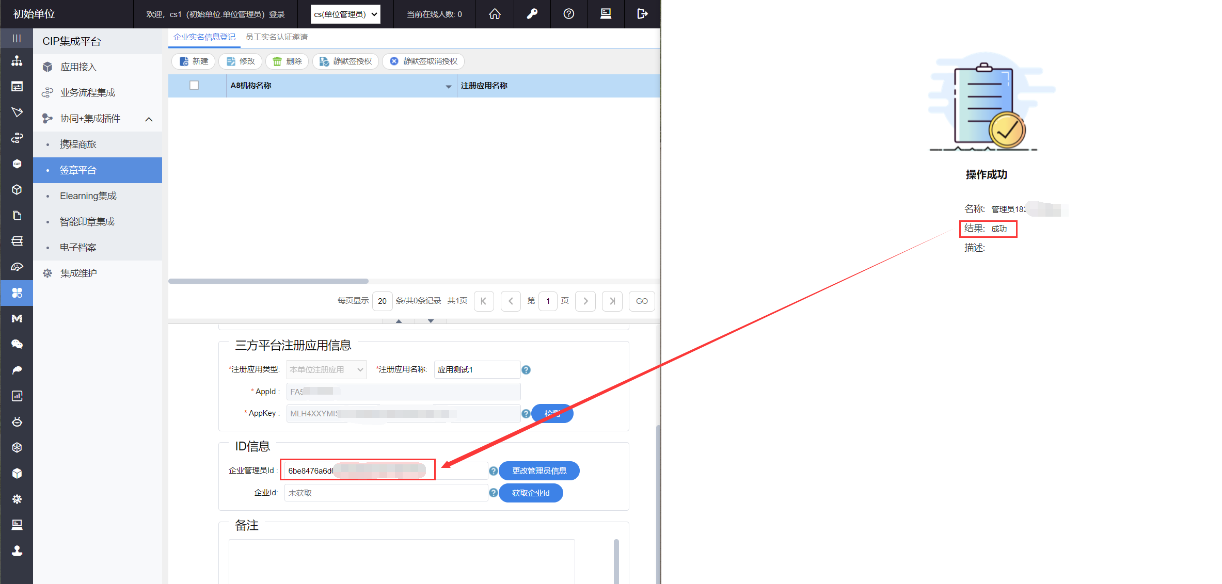
Task: Click the 注册应用名称 input field
Action: (477, 369)
